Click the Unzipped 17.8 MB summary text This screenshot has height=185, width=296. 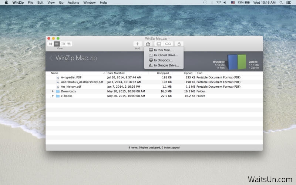pyautogui.click(x=219, y=65)
